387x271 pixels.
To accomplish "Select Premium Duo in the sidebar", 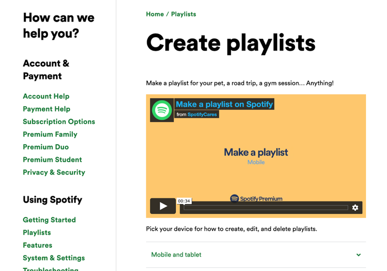I will tap(46, 147).
